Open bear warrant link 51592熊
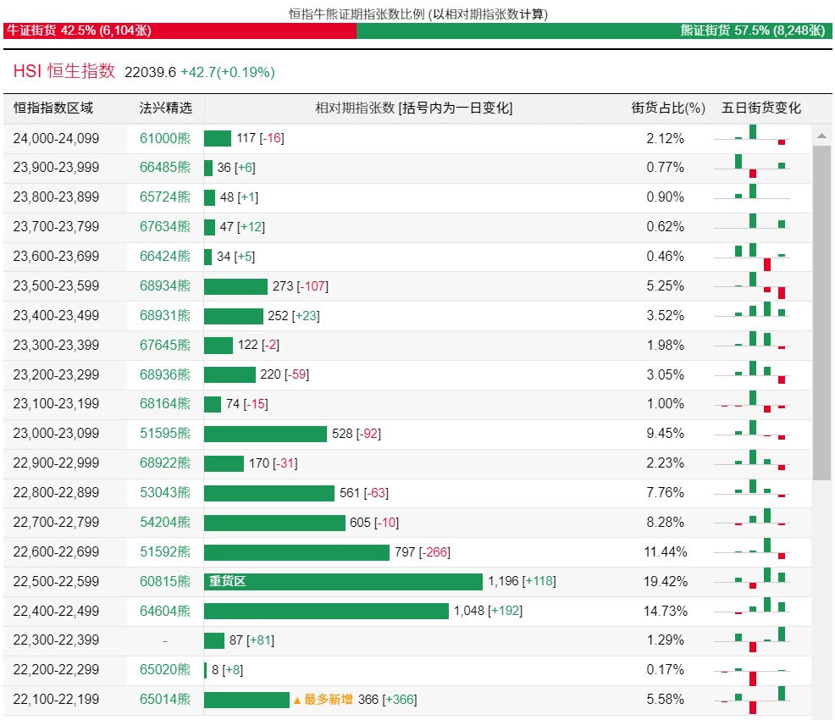Screen dimensions: 835x720 (x=165, y=552)
